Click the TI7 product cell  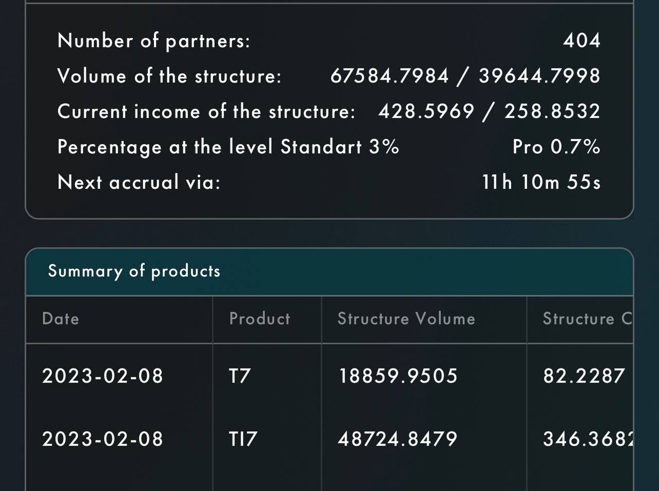243,439
